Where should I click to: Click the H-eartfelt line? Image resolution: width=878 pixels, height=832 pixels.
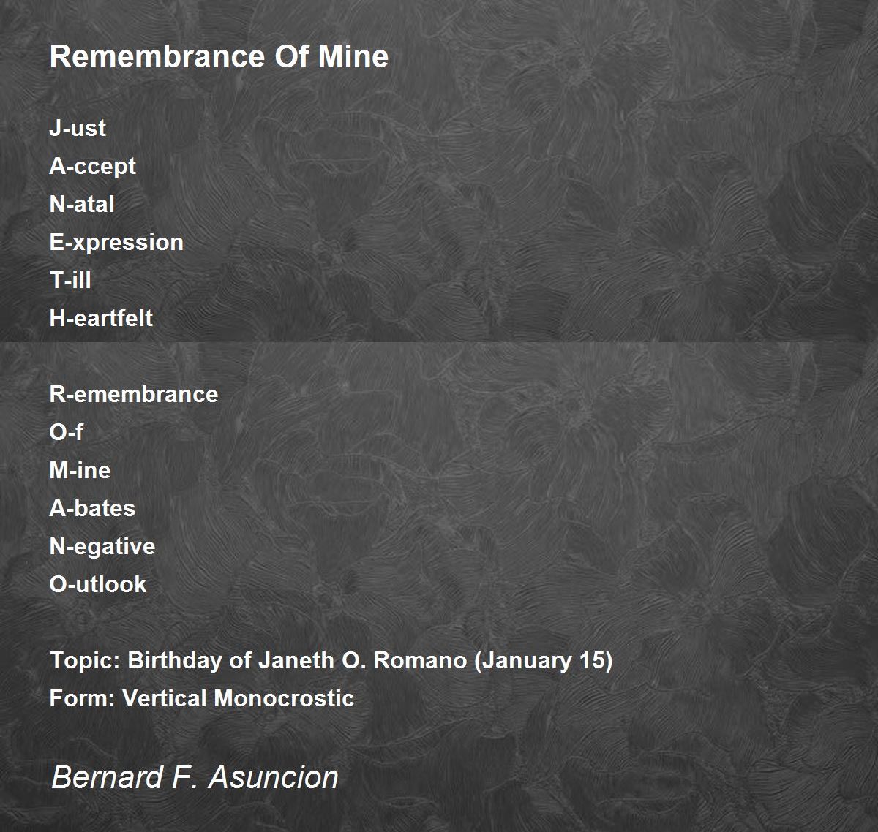[101, 318]
